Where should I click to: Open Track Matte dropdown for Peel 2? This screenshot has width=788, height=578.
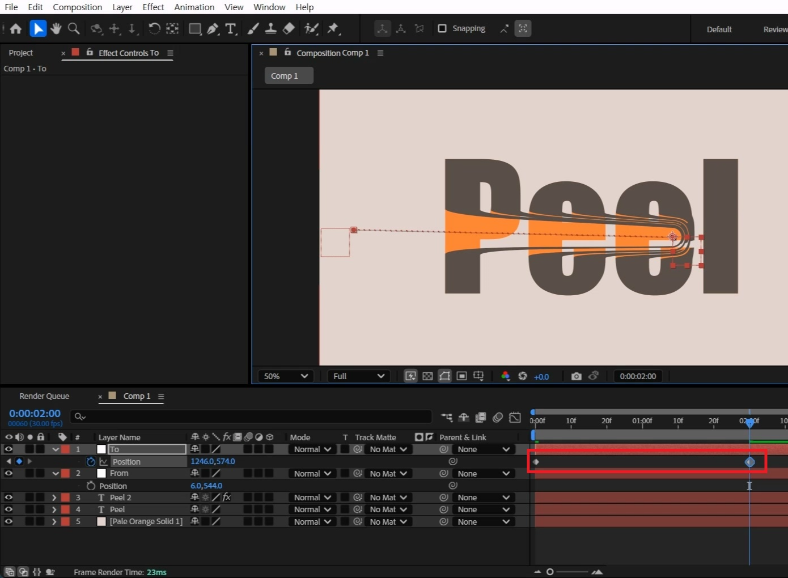388,498
